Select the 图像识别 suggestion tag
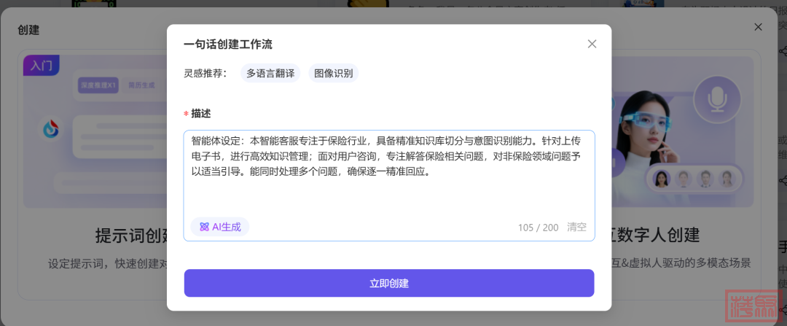 [333, 73]
